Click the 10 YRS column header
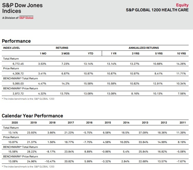The image size is (193, 170). (x=181, y=53)
